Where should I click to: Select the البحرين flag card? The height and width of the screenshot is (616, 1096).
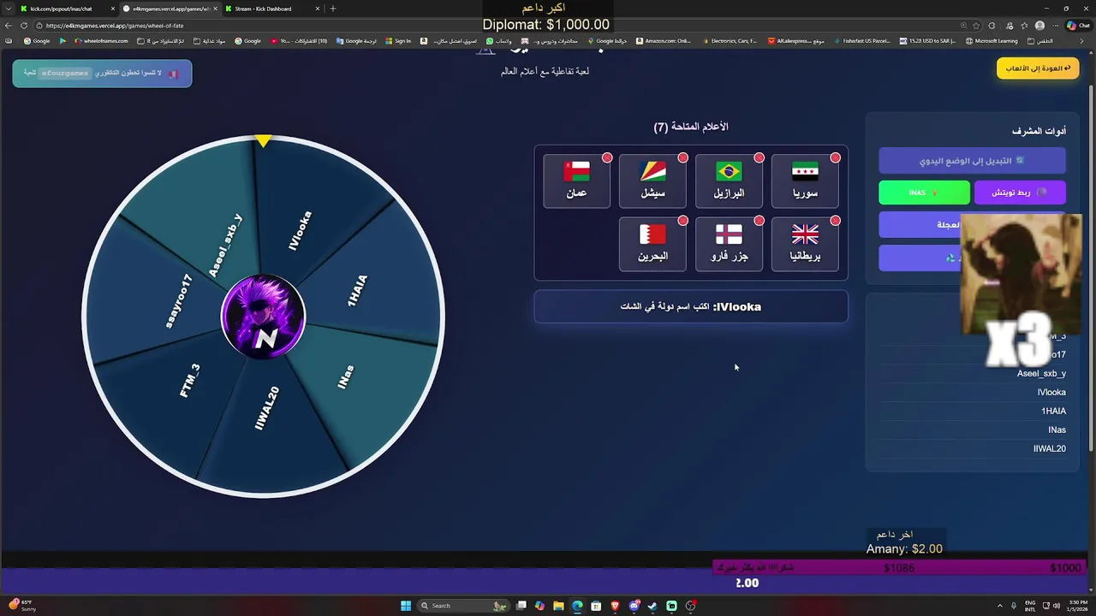click(652, 244)
